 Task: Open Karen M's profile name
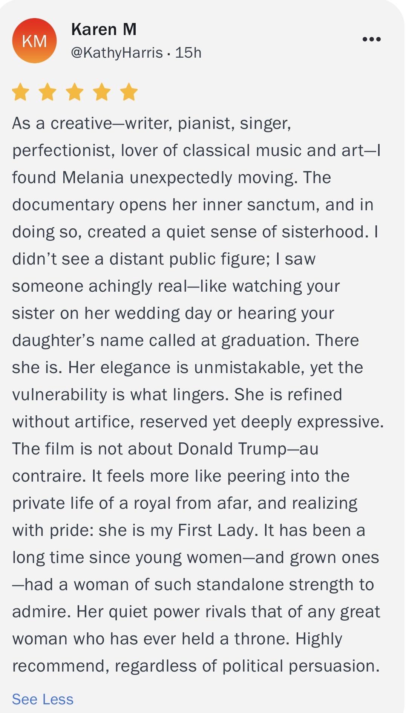click(x=104, y=29)
